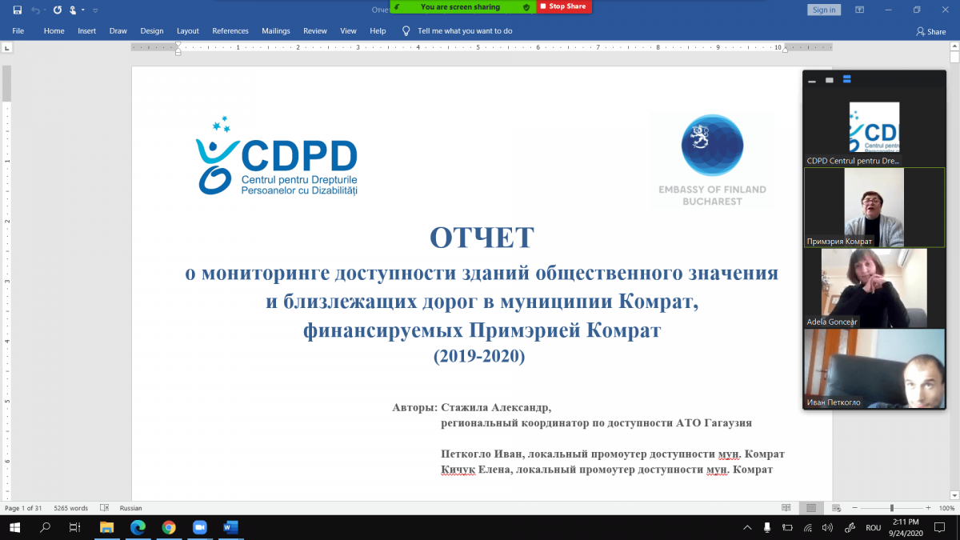Redo the action with the repeat icon

click(58, 10)
